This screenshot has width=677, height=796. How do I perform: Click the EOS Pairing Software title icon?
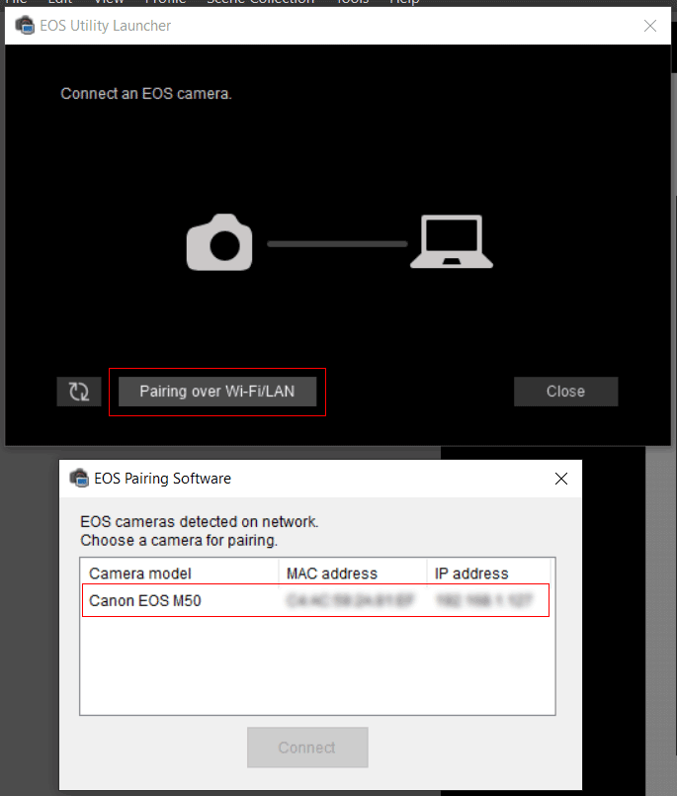point(79,479)
